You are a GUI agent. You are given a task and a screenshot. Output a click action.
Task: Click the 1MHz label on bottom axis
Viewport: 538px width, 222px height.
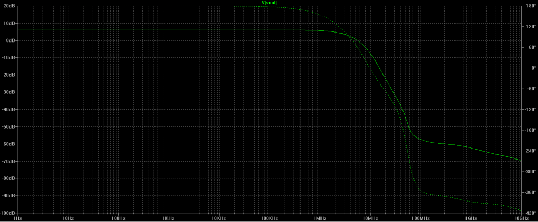click(319, 218)
